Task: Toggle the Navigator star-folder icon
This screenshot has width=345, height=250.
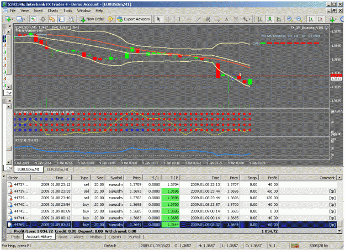Action: coord(52,19)
